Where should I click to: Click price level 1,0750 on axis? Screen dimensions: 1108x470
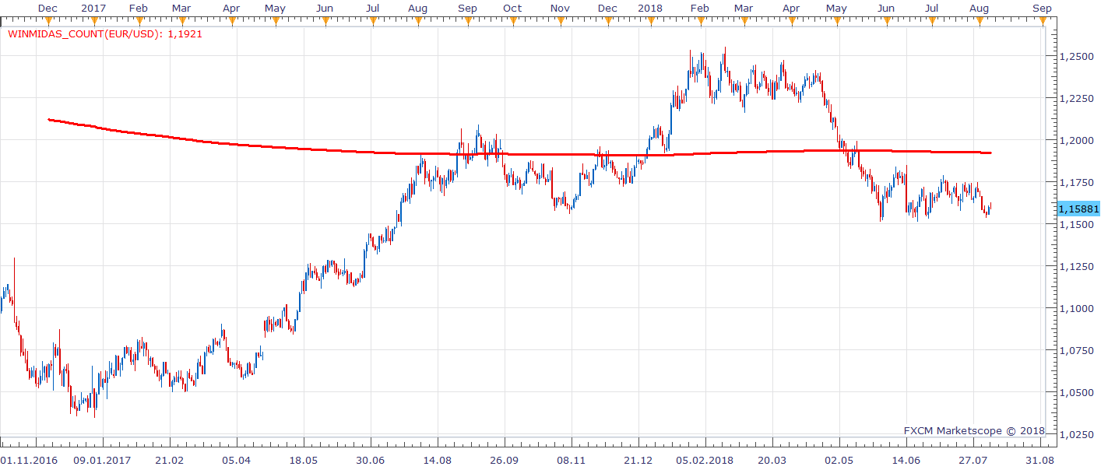pos(1077,350)
